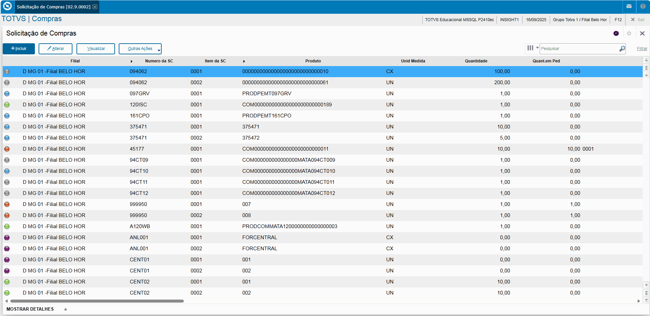The width and height of the screenshot is (650, 316).
Task: Click the green status dot for 120ISC
Action: [x=7, y=105]
